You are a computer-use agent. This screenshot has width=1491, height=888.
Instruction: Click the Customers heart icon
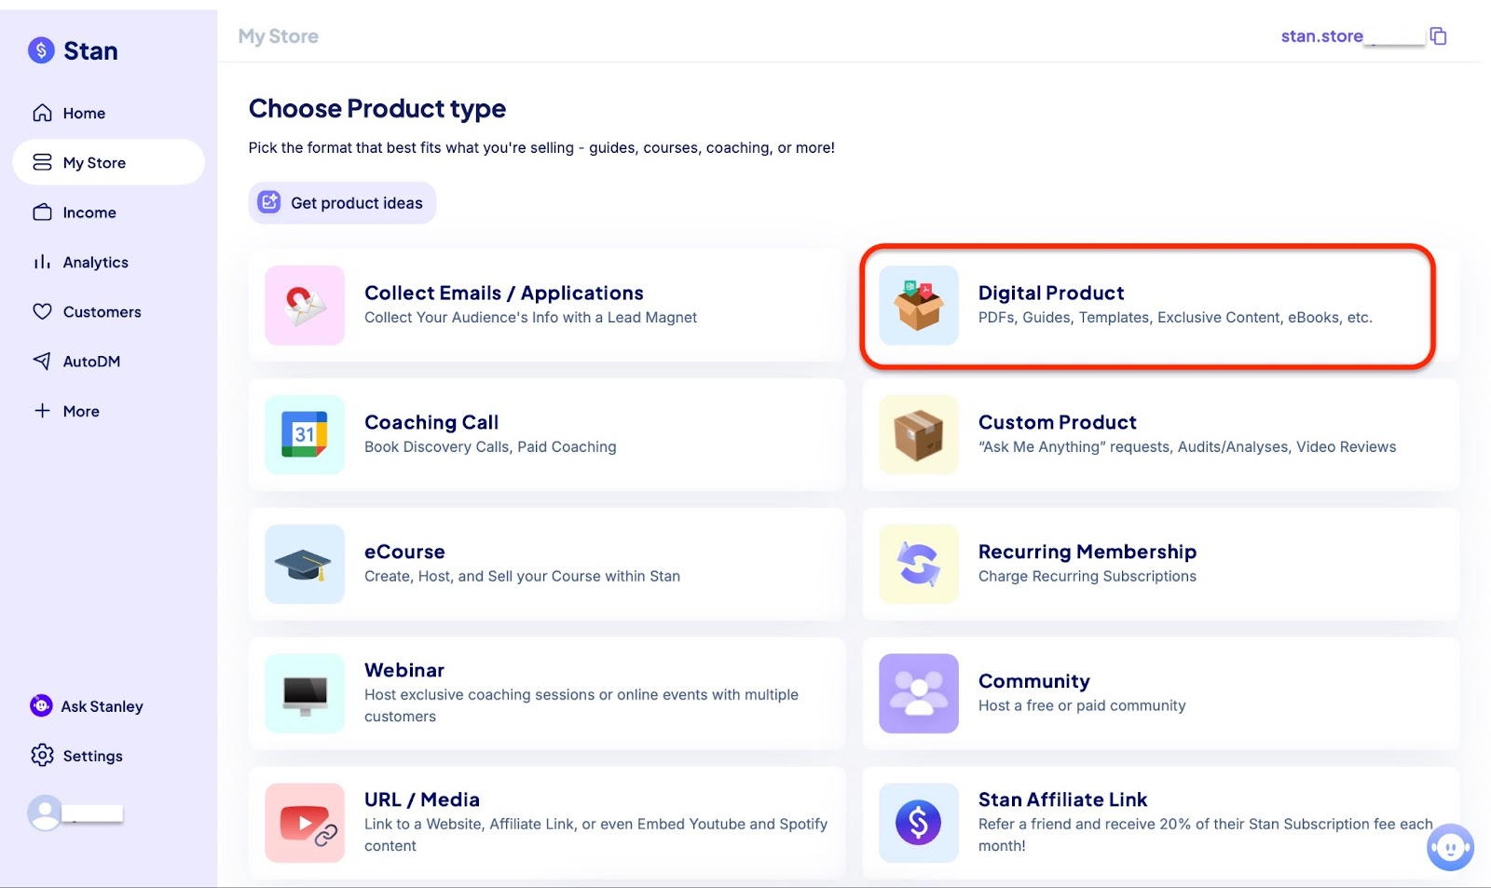pyautogui.click(x=42, y=311)
